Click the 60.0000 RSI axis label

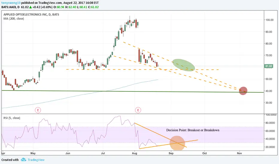coord(270,131)
